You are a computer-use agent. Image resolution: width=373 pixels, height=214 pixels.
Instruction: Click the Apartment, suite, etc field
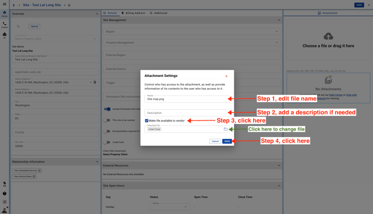(x=56, y=72)
